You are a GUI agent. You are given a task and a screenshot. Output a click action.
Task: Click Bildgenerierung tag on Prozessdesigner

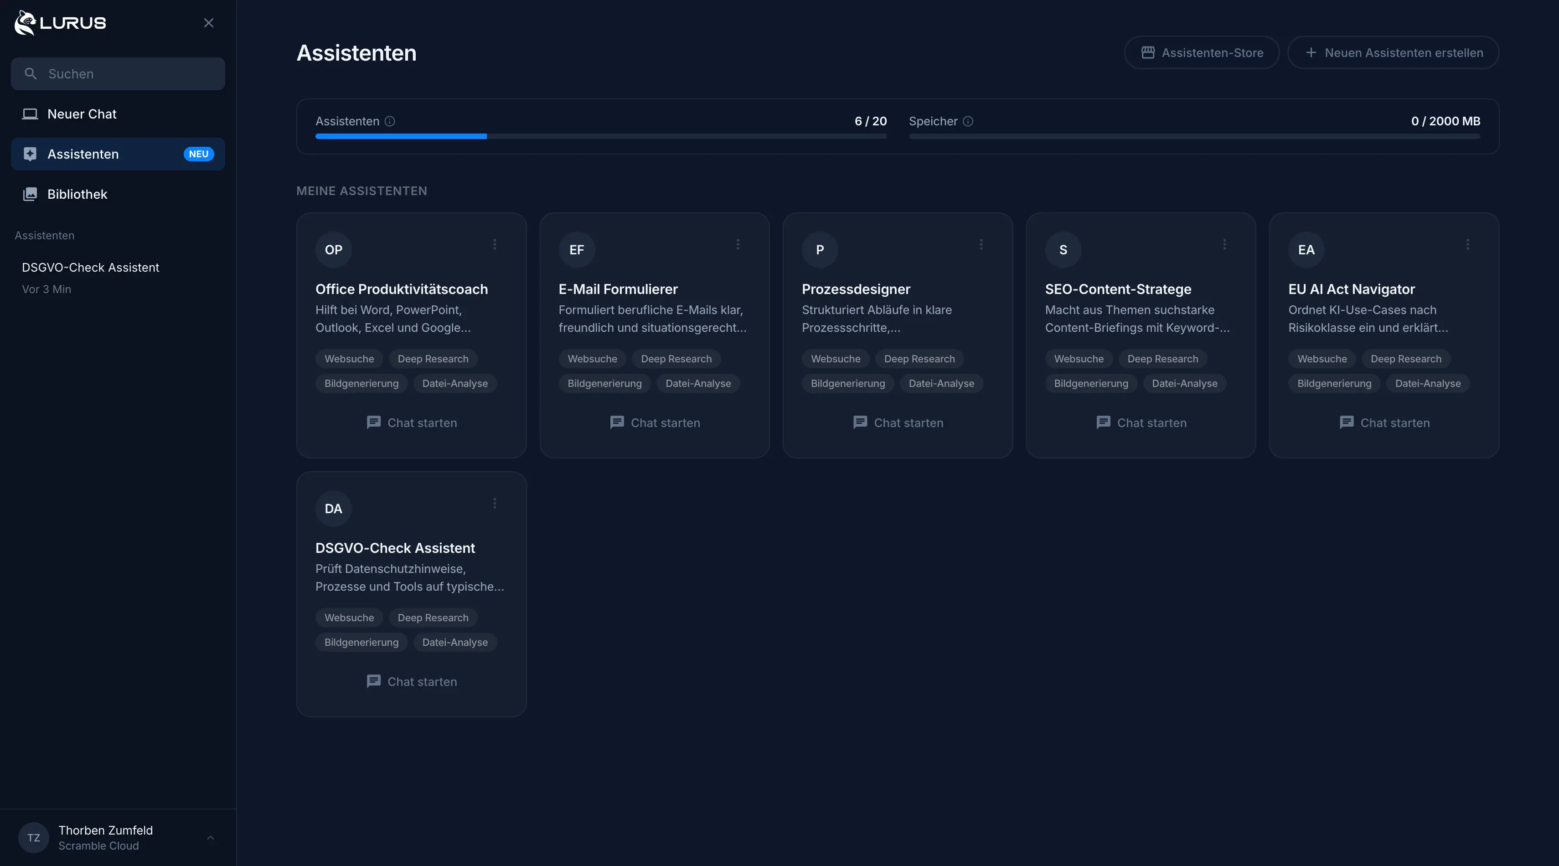(x=848, y=383)
